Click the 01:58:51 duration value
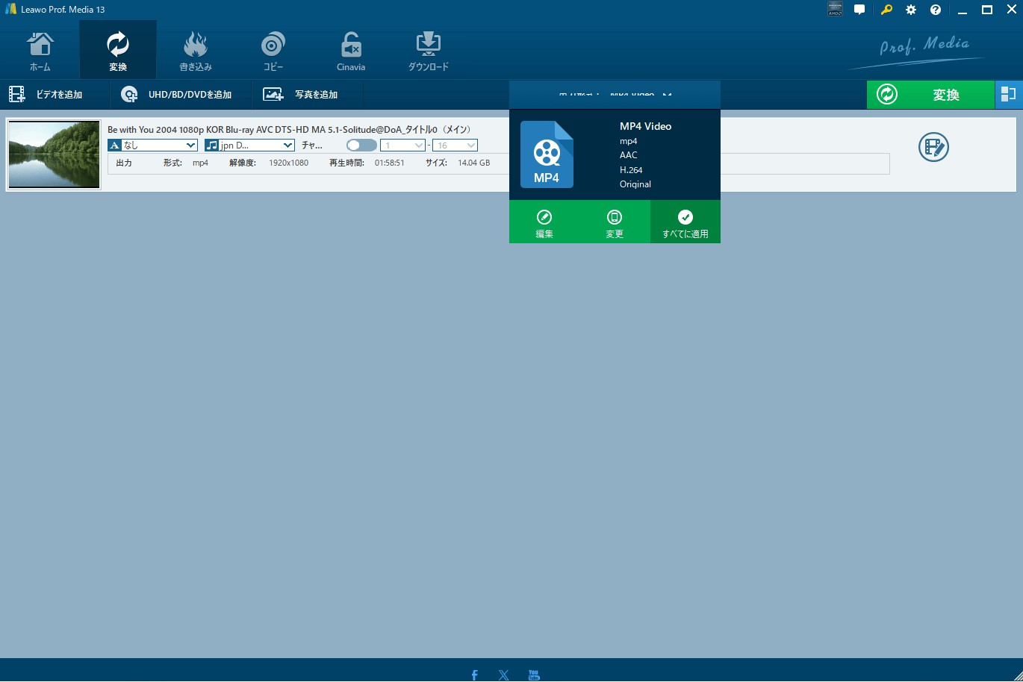 (389, 163)
